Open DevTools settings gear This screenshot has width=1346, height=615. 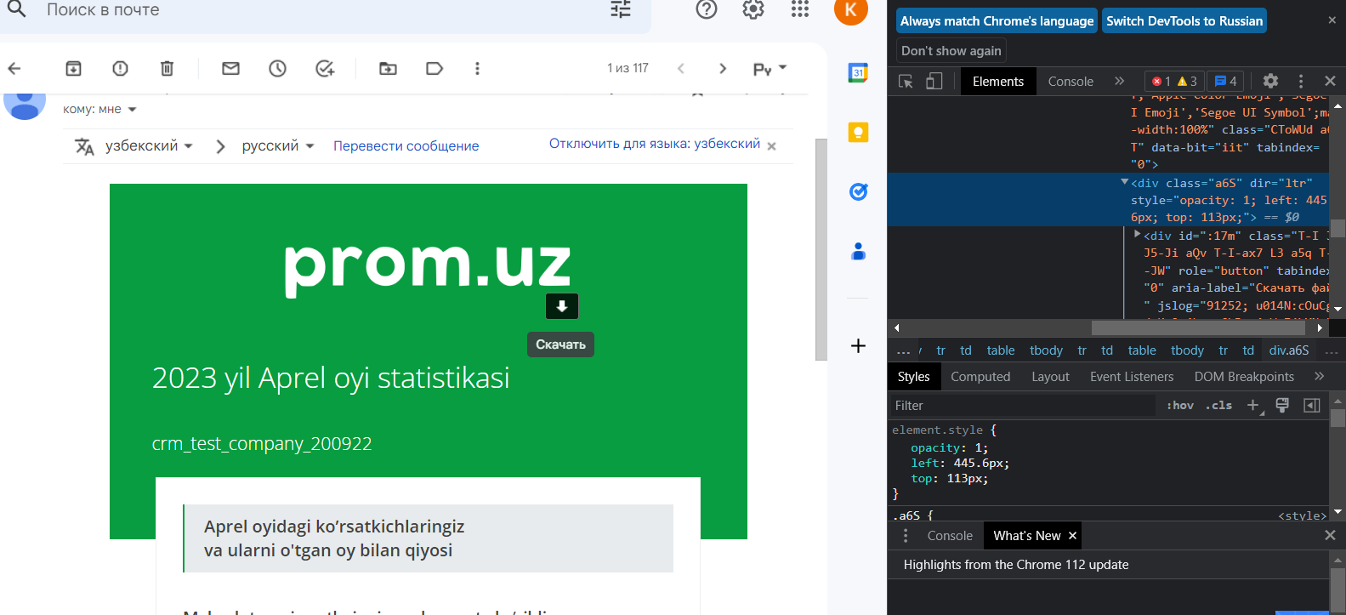[x=1270, y=81]
